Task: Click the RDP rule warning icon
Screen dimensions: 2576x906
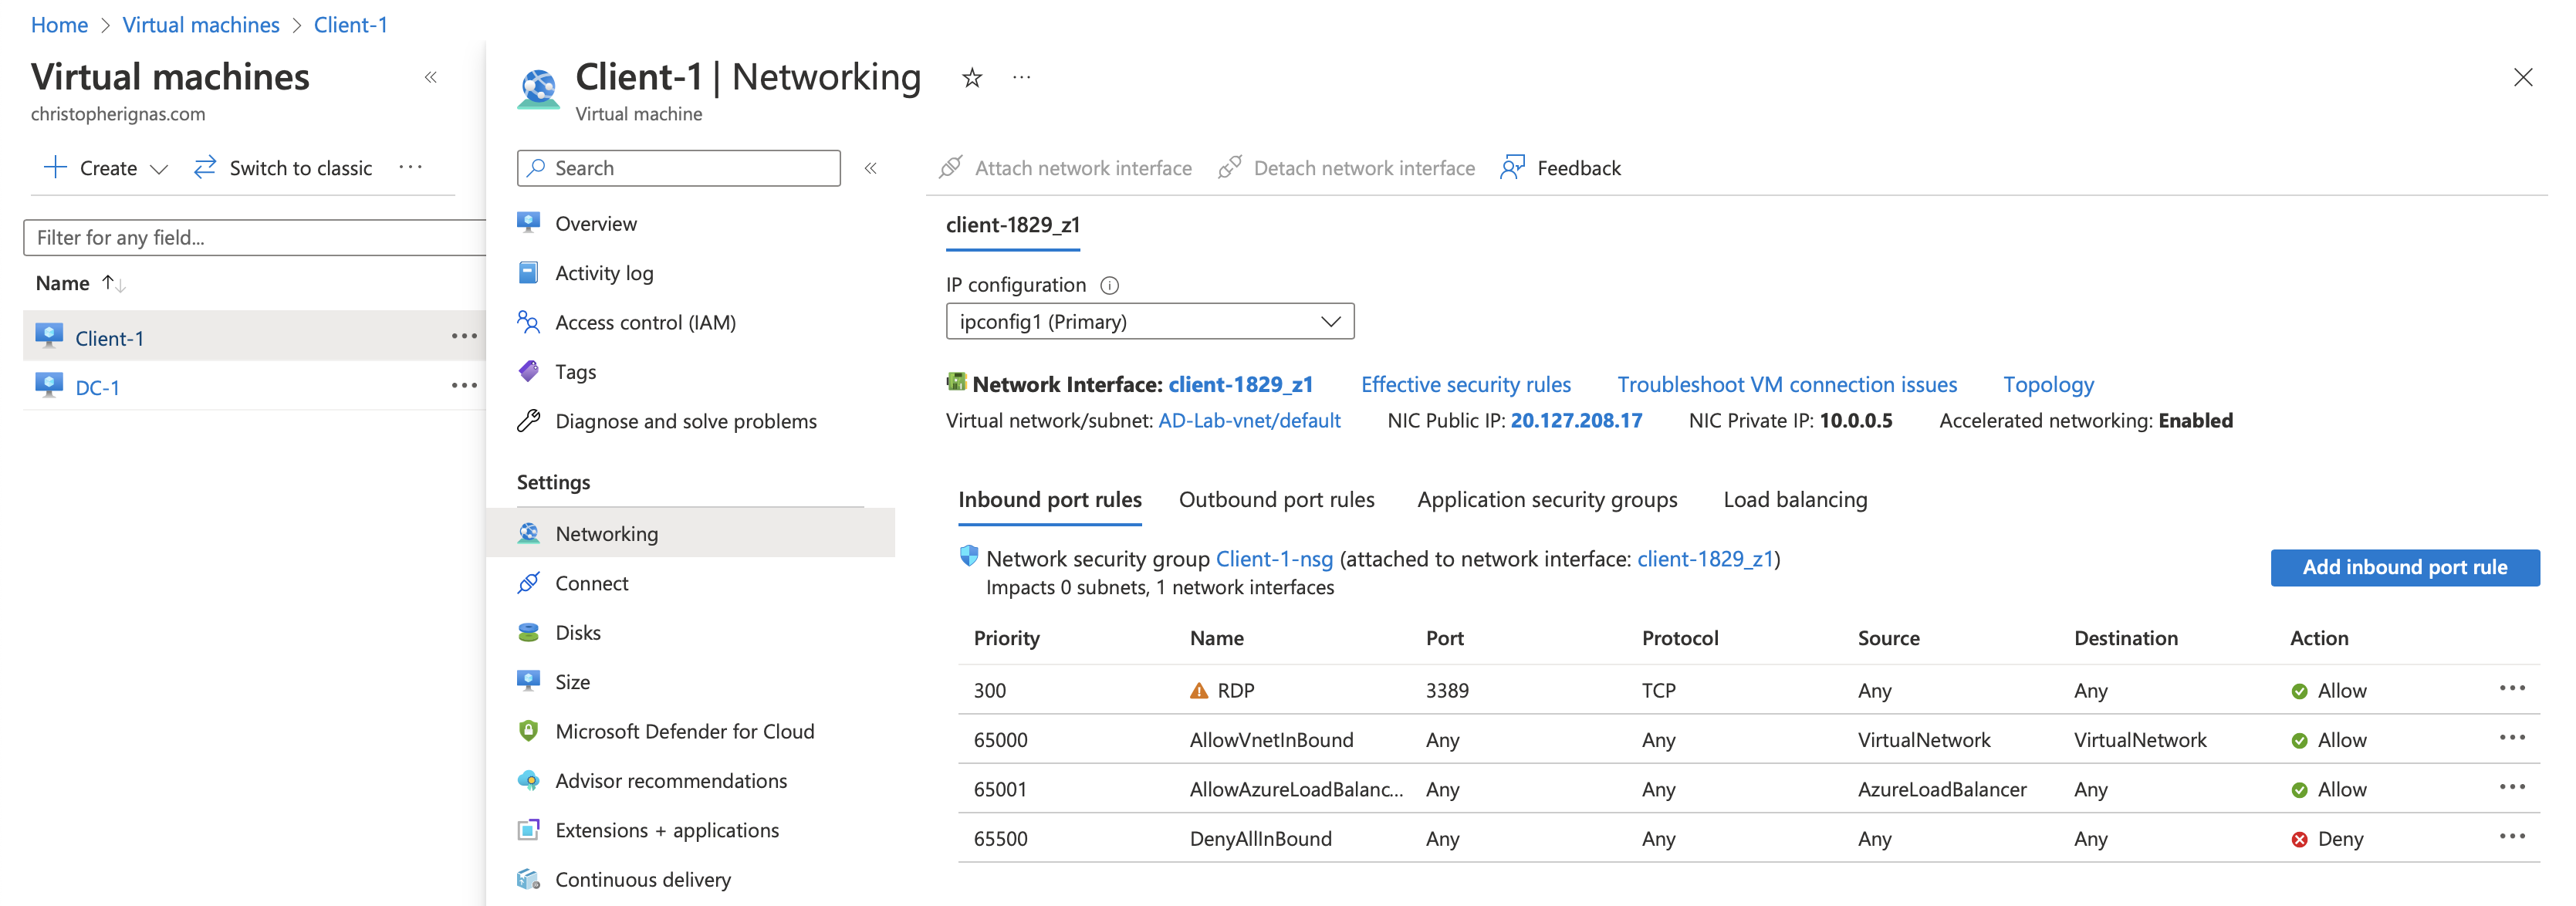Action: [1199, 690]
